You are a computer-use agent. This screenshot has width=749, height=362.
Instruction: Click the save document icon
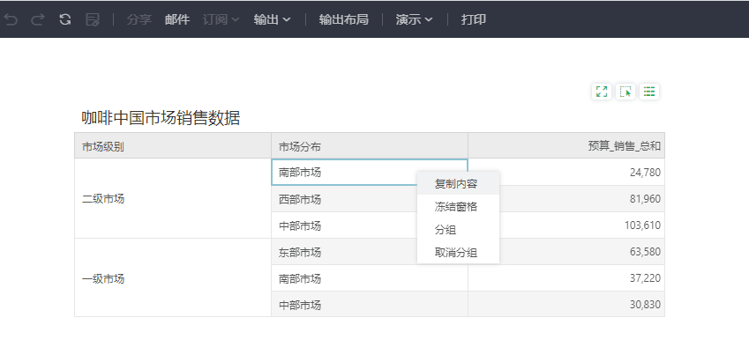coord(92,18)
